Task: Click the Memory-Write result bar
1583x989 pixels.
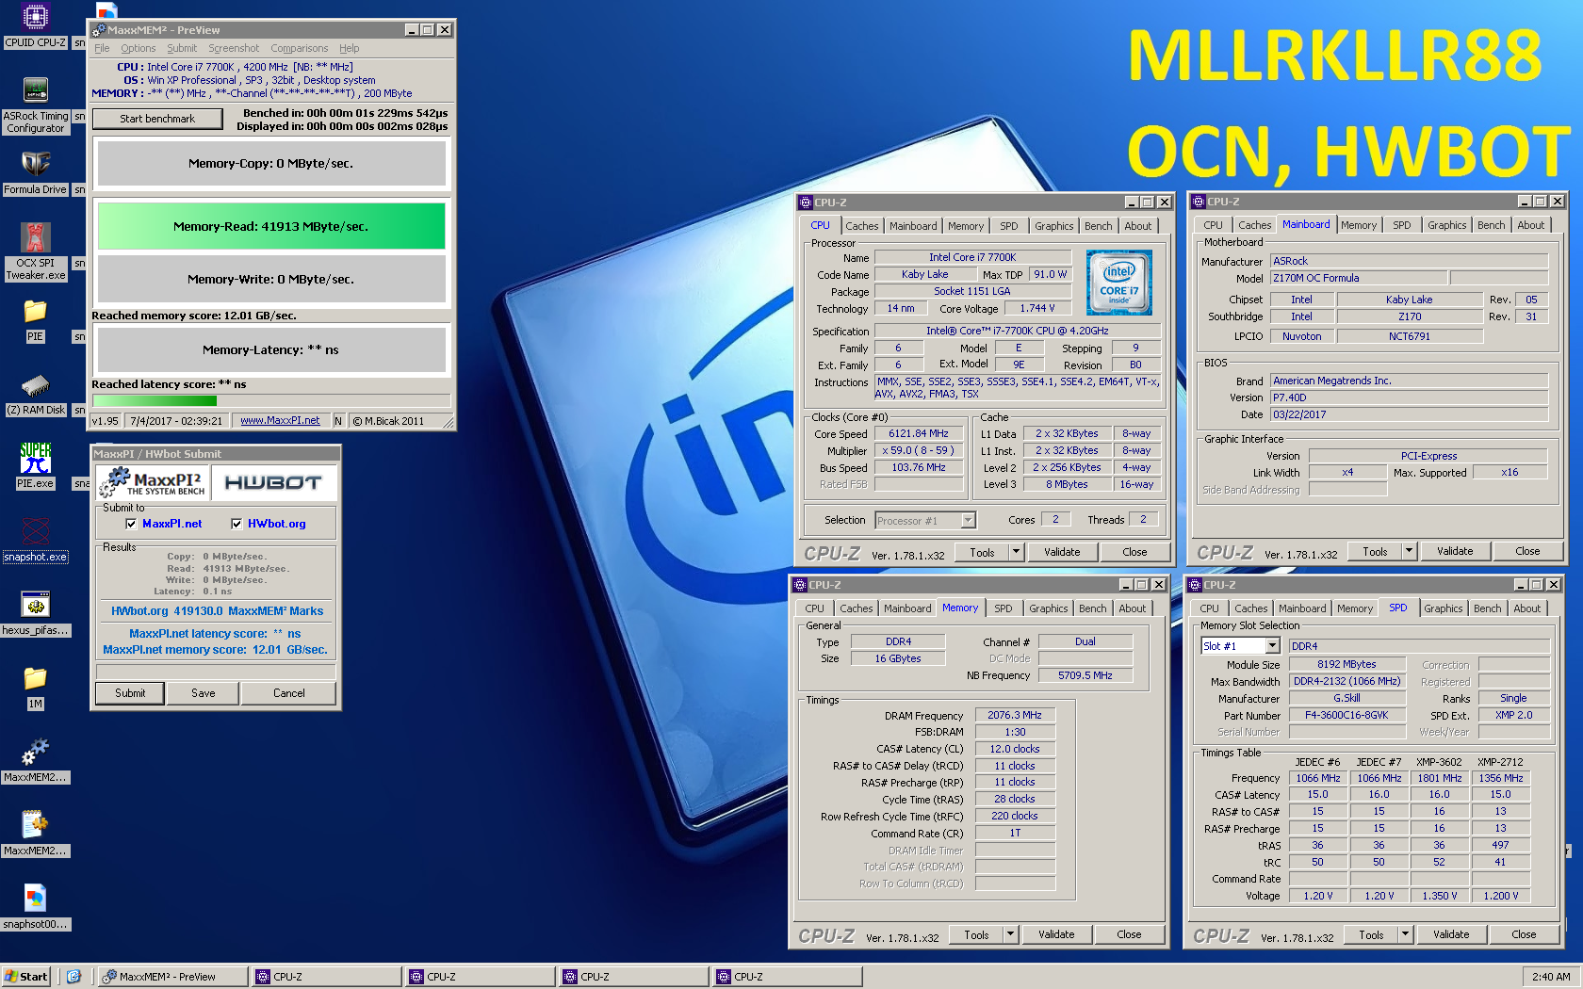Action: [271, 279]
